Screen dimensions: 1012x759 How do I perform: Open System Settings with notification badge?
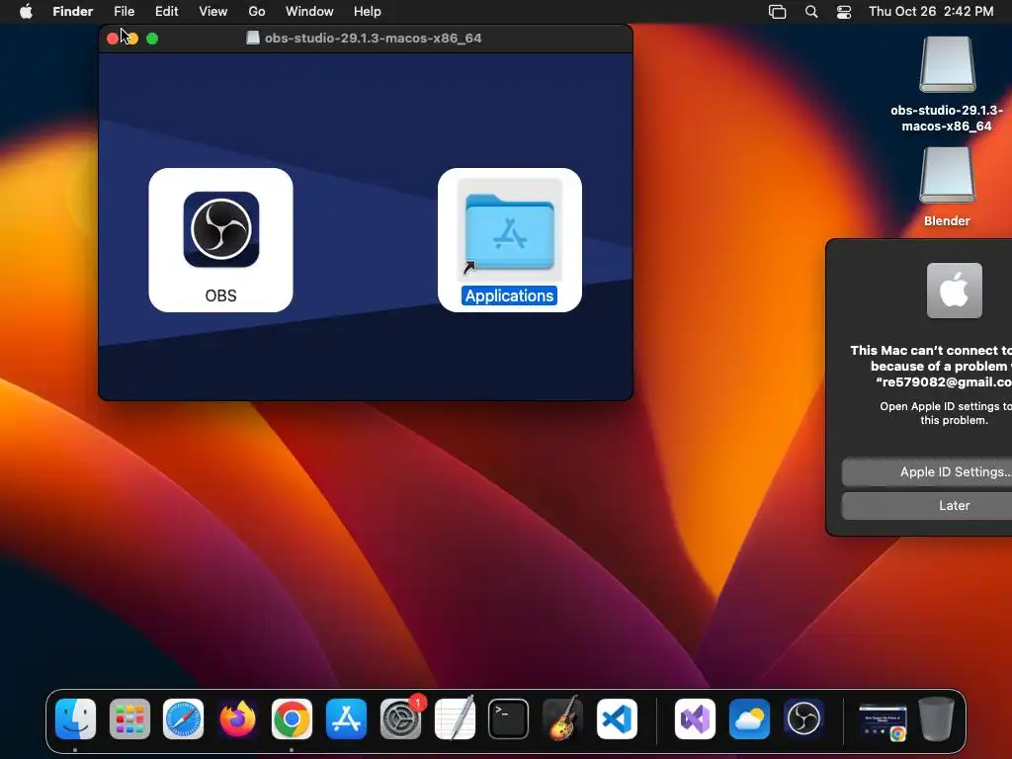pyautogui.click(x=400, y=719)
